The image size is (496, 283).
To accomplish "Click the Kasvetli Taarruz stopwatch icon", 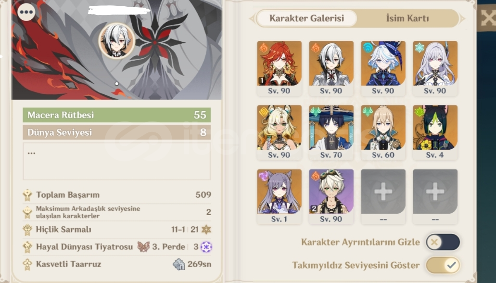I will [179, 264].
